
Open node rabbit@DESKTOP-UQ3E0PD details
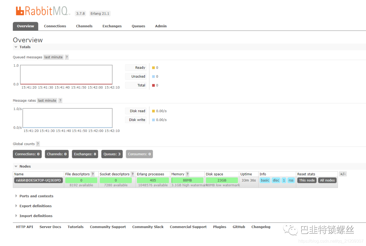coord(38,181)
